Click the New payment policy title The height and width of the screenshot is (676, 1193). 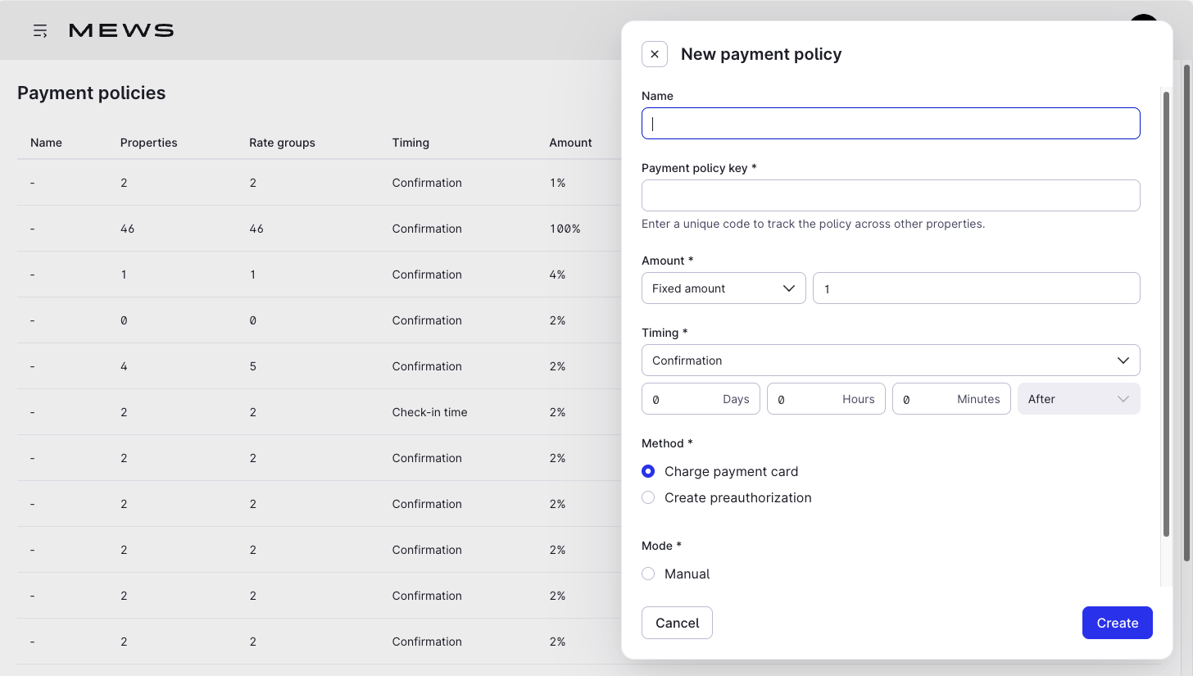point(761,54)
